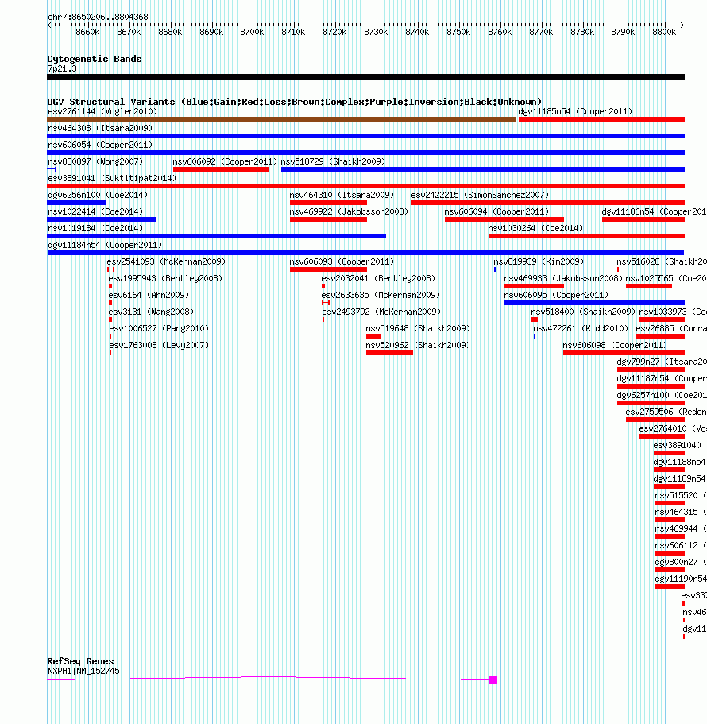Select the blue dgv6256n100 (Coe2014) bar

tap(76, 202)
